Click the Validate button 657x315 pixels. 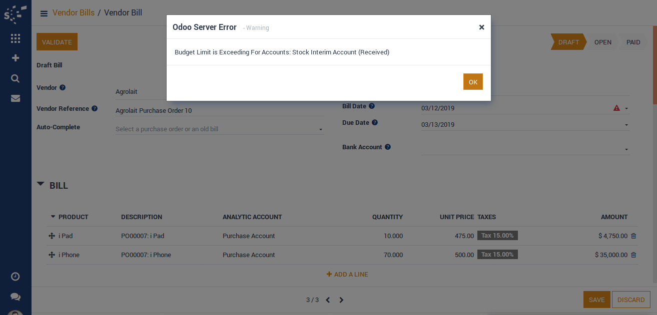tap(57, 42)
